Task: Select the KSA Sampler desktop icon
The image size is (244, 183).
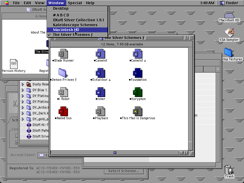Action: 229,33
